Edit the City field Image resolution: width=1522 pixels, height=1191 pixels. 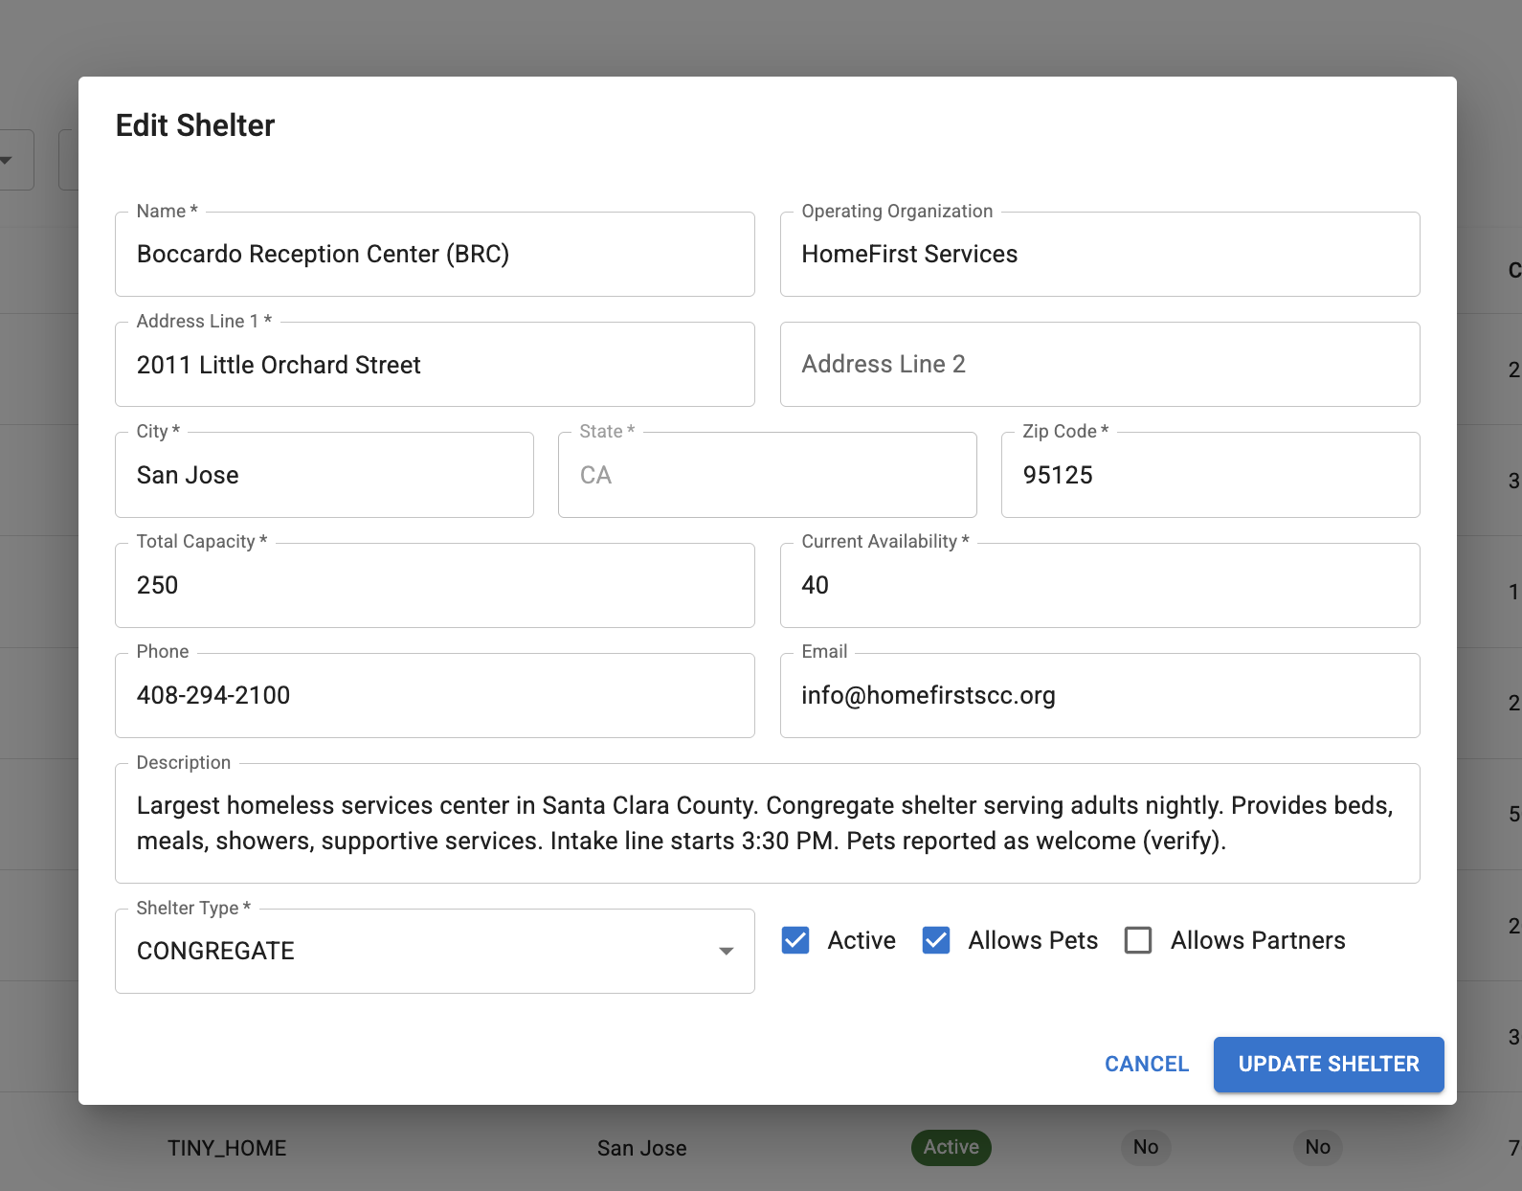(325, 475)
